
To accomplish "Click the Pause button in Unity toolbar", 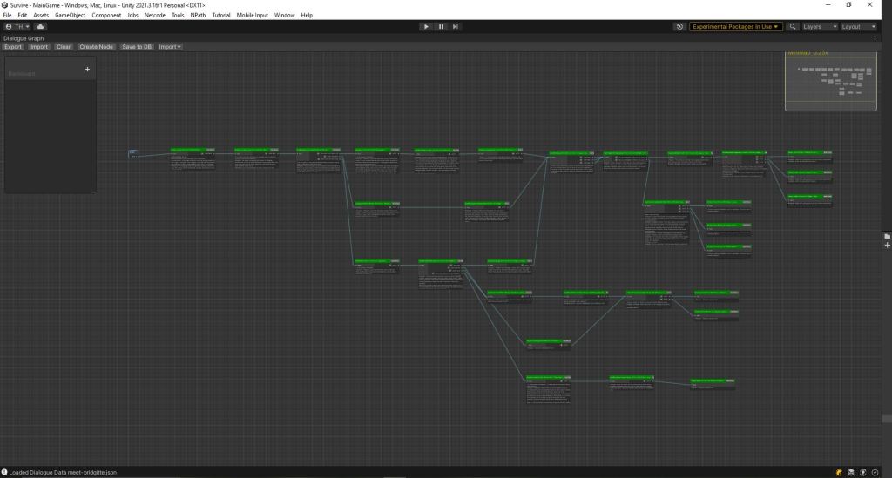I will 441,27.
